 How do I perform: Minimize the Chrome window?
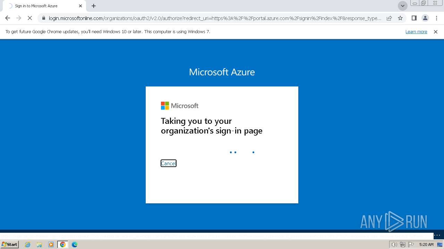(x=415, y=3)
